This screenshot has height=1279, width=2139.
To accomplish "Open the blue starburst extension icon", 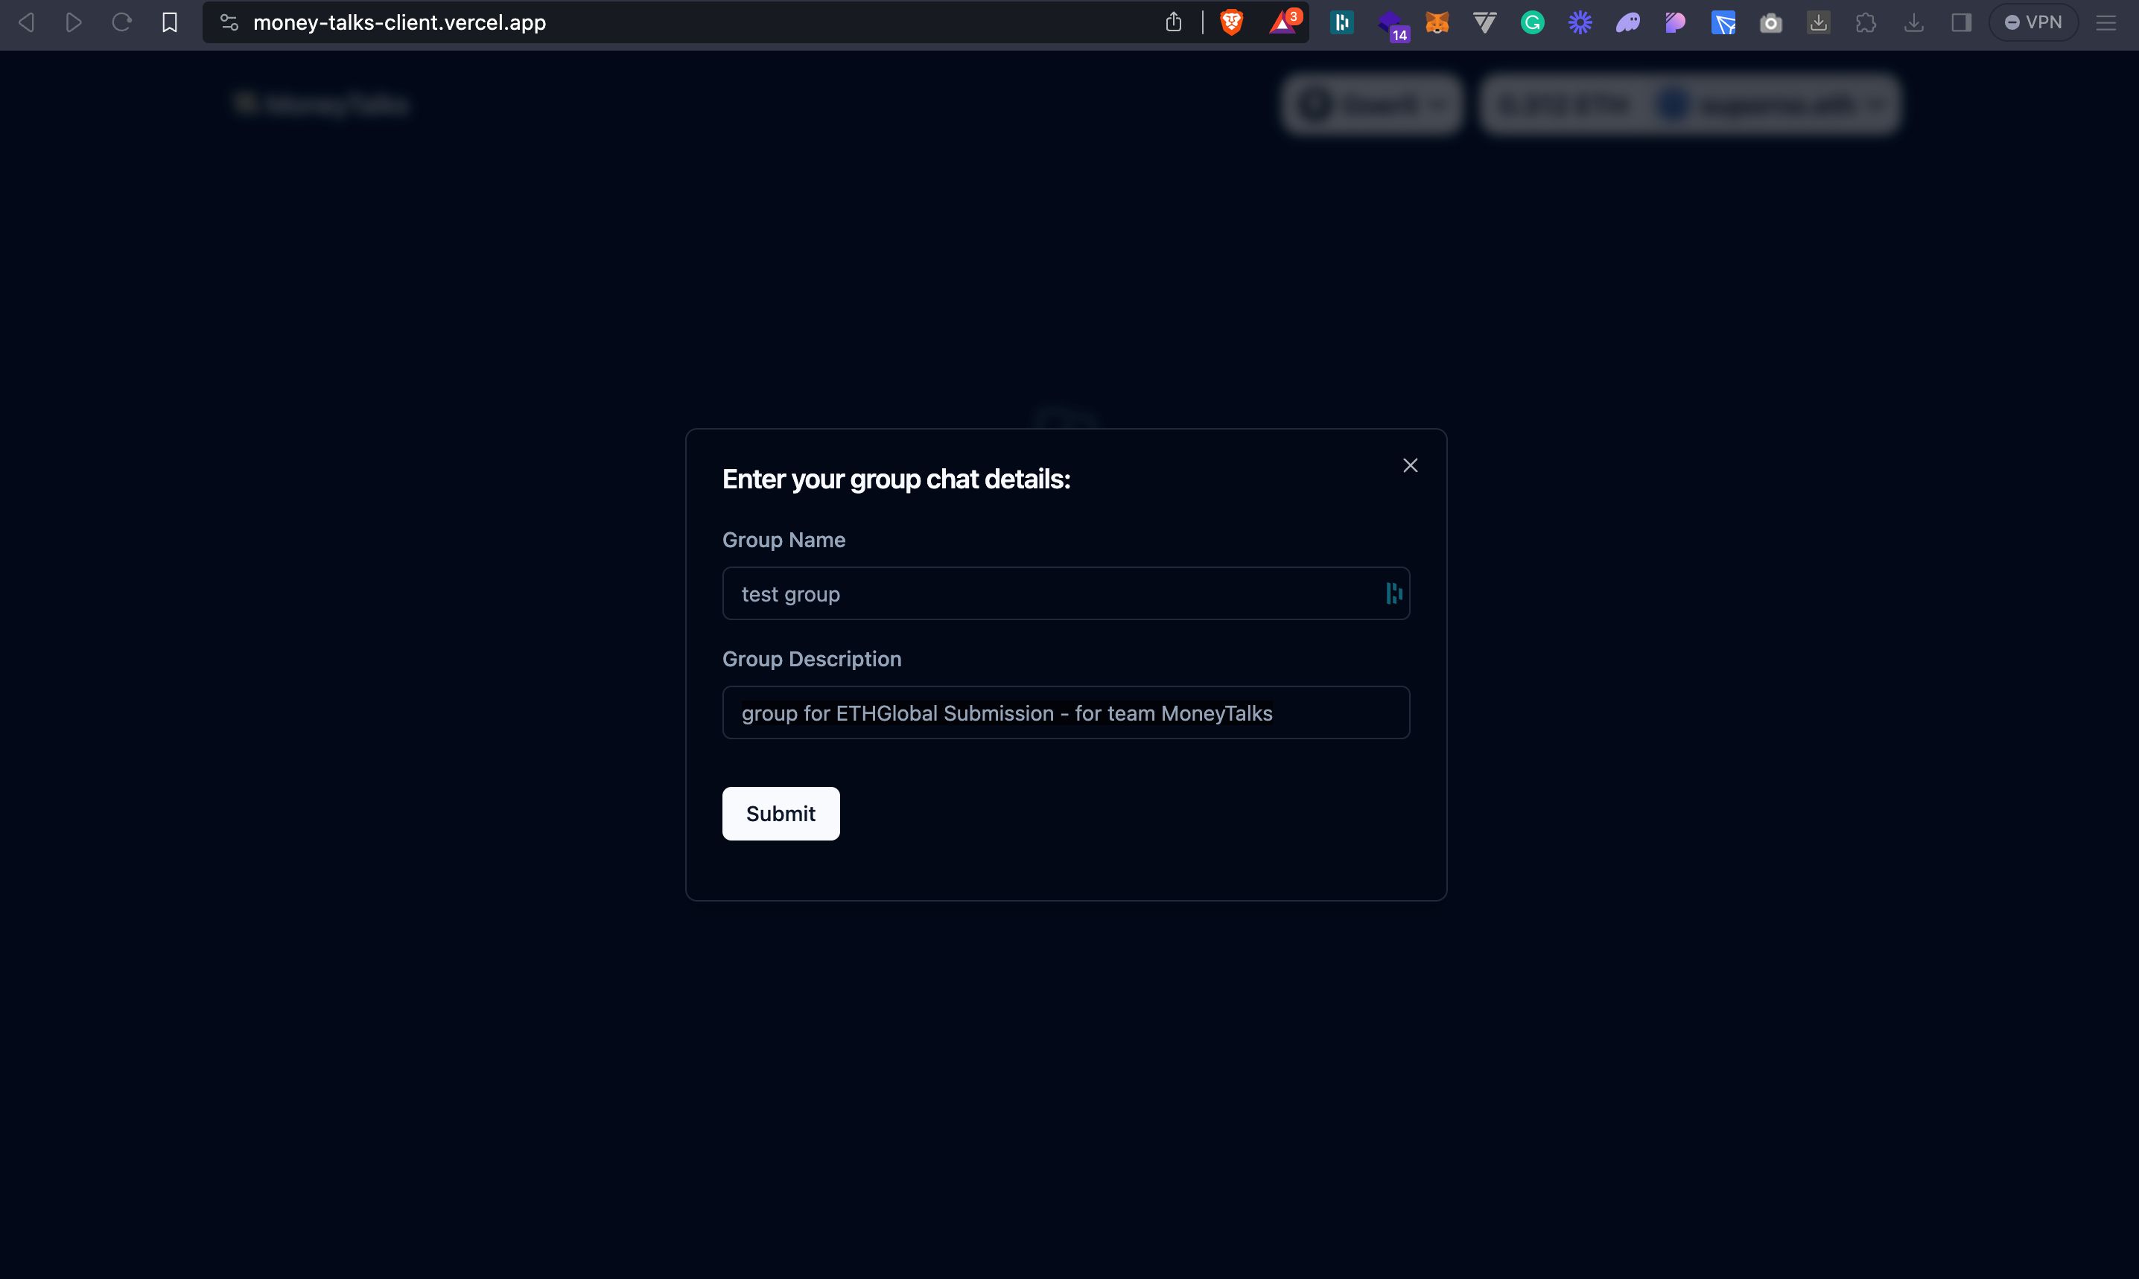I will pyautogui.click(x=1580, y=22).
